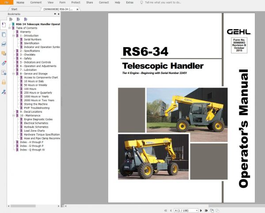Go to first page button
This screenshot has height=213, width=265.
tap(166, 210)
